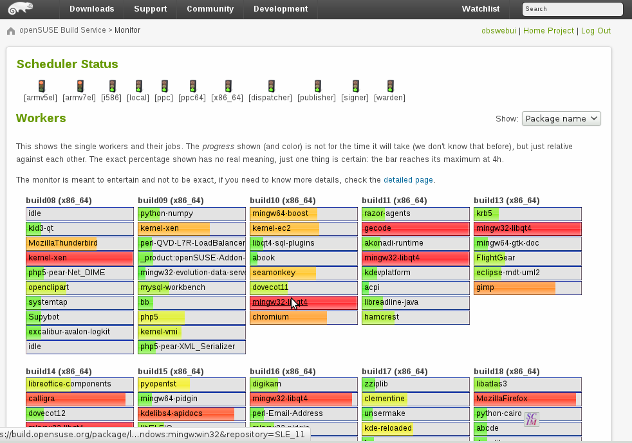Click the warden status traffic light
Viewport: 632px width, 443px height.
[x=390, y=86]
